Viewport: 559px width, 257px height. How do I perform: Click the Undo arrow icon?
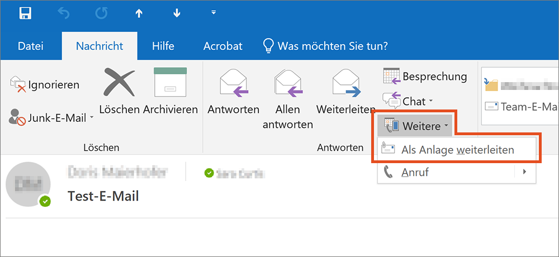pos(63,13)
